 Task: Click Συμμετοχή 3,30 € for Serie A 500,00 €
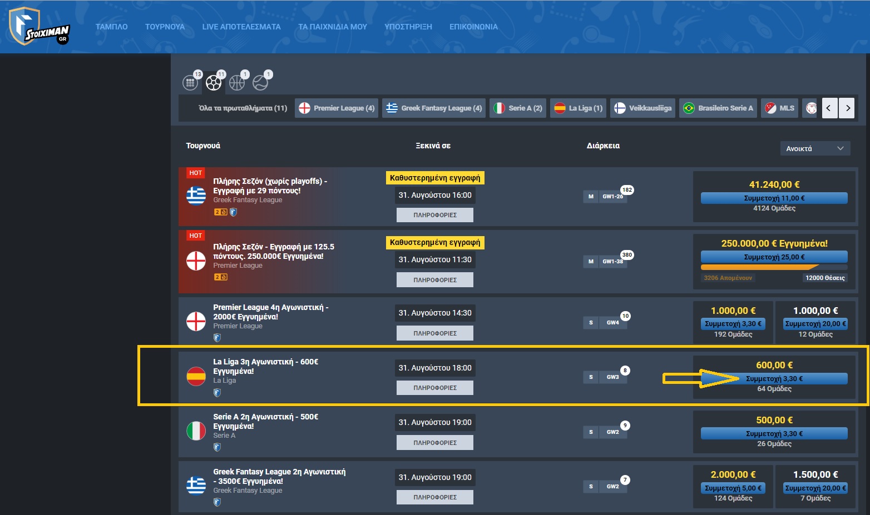pos(774,433)
